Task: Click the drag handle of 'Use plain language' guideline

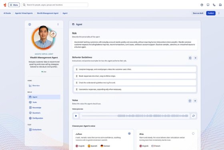Action: point(76,69)
